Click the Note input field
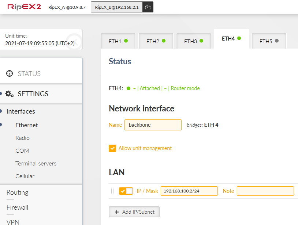This screenshot has width=298, height=225. (265, 191)
